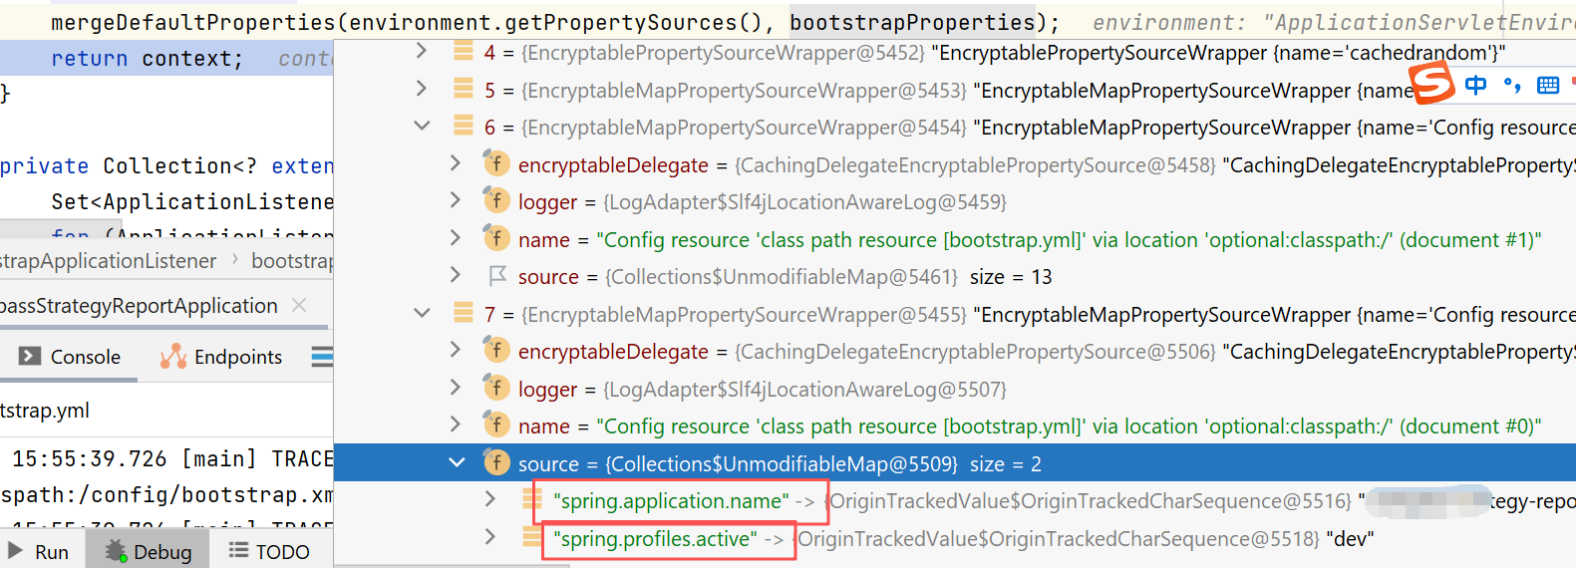Click the field icon beside spring.application.name entry
Viewport: 1576px width, 568px height.
click(532, 501)
